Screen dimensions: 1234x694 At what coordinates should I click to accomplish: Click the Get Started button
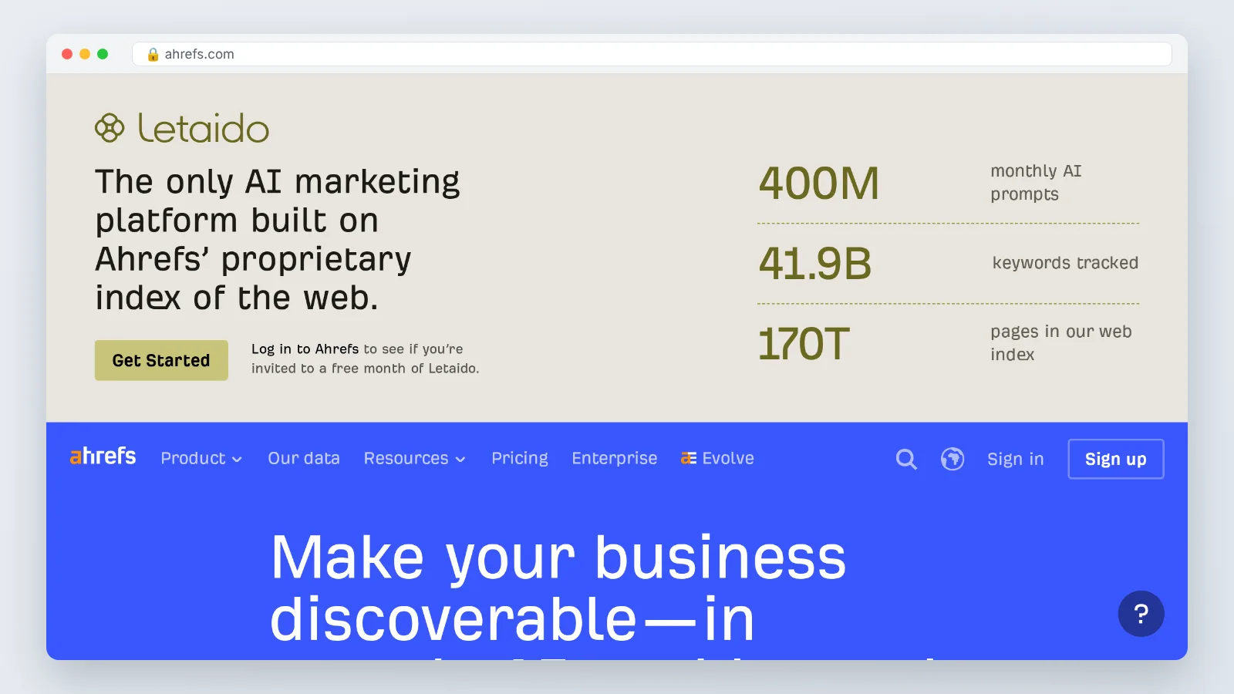point(161,360)
